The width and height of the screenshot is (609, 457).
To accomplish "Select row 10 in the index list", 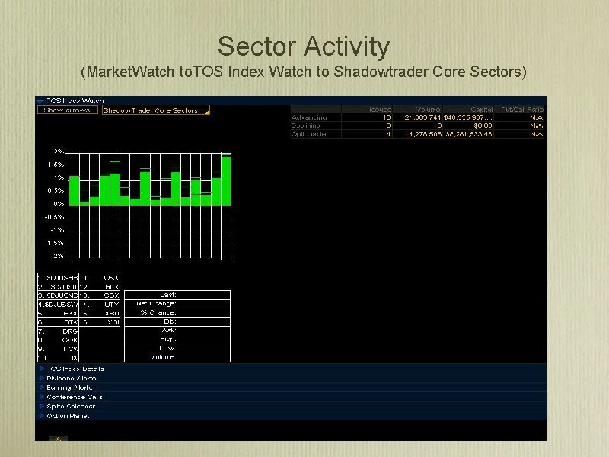I will pos(59,358).
